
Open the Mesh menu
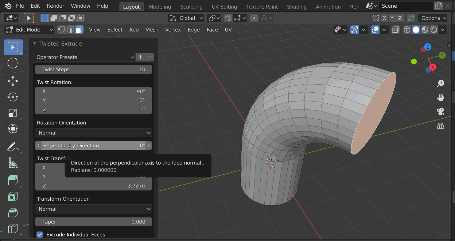tap(152, 30)
